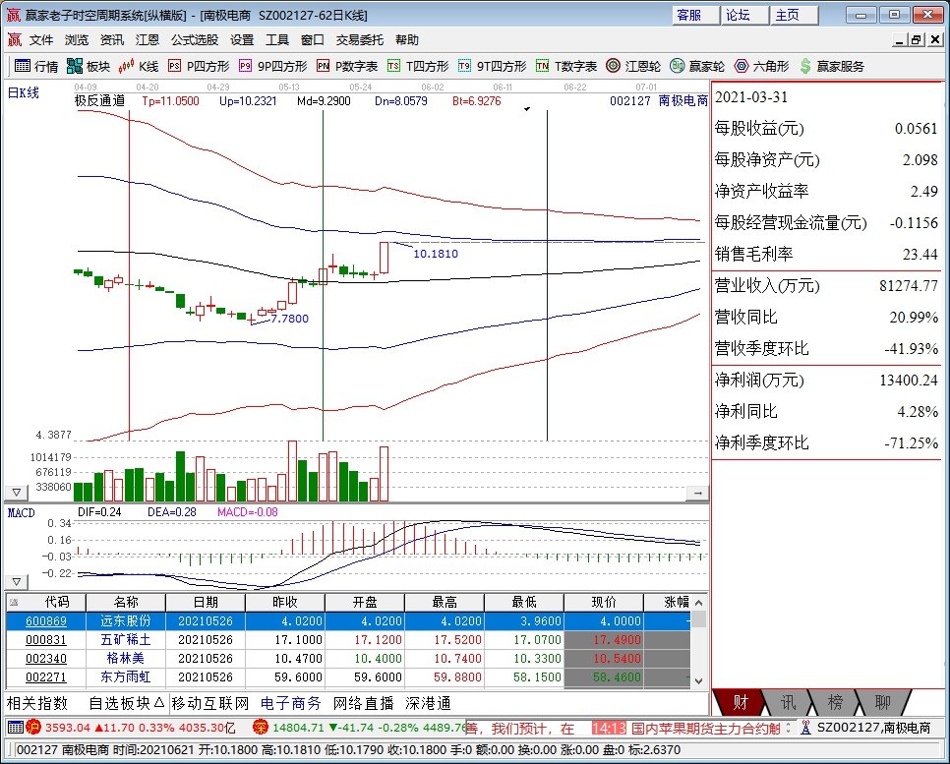Select the 相关指数 tab
This screenshot has height=764, width=950.
click(37, 703)
